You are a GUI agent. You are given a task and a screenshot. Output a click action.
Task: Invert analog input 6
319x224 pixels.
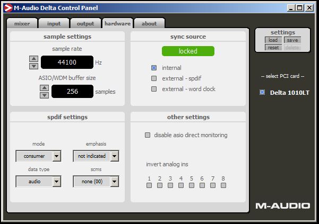tap(202, 185)
